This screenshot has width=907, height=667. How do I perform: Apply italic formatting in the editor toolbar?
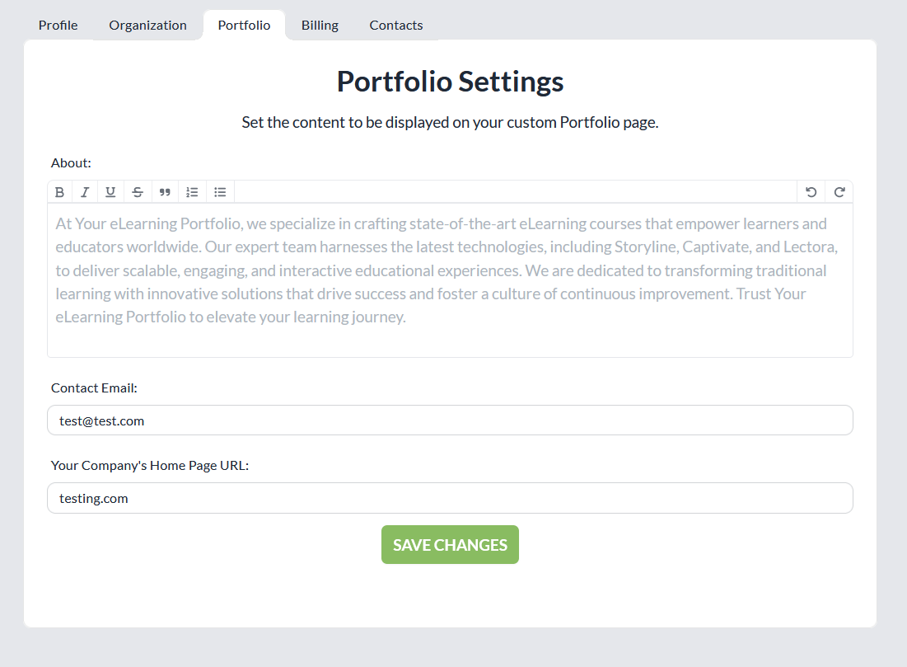point(84,192)
